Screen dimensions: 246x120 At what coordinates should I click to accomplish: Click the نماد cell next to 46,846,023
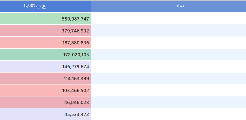coord(169,102)
